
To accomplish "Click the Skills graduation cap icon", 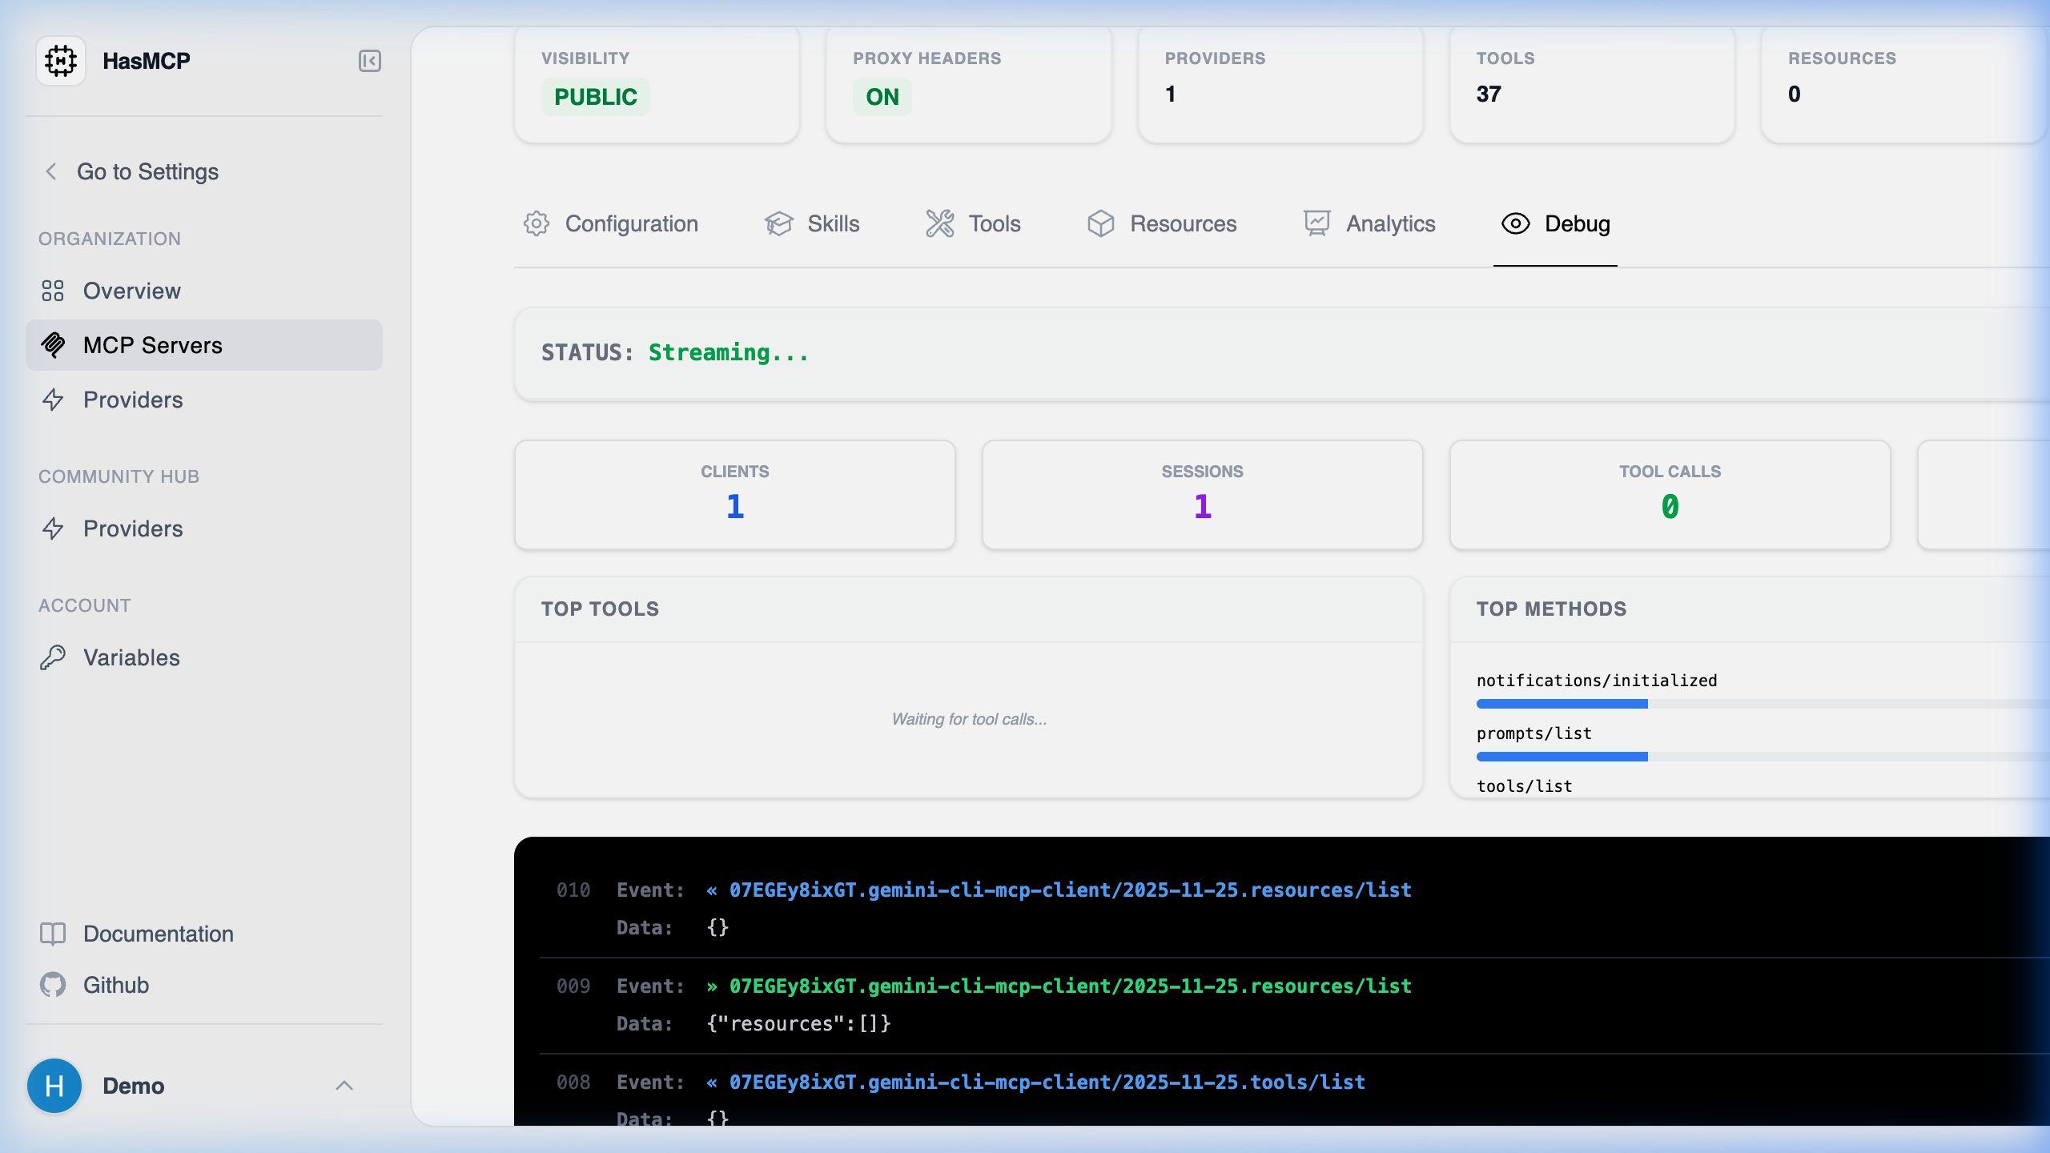I will click(779, 223).
